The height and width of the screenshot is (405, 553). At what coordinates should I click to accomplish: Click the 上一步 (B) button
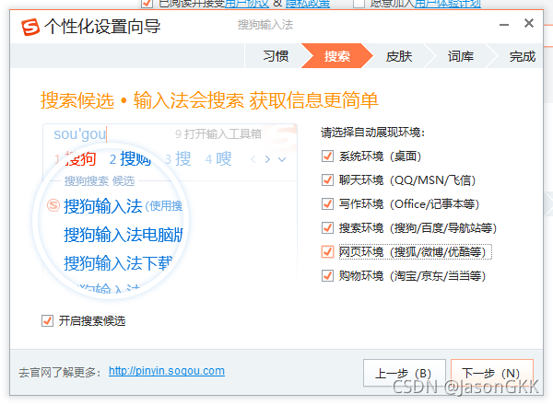coord(405,373)
